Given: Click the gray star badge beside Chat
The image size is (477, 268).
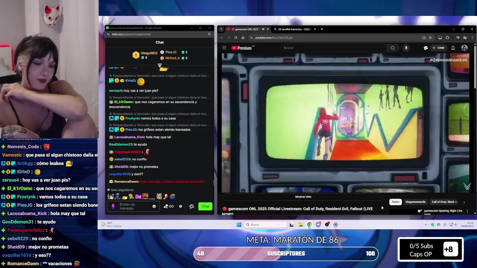Looking at the screenshot, I should (192, 206).
